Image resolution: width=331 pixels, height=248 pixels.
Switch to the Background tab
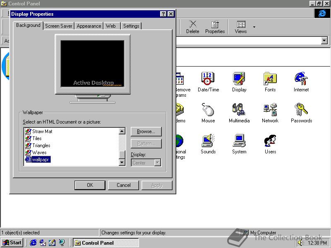(x=28, y=25)
